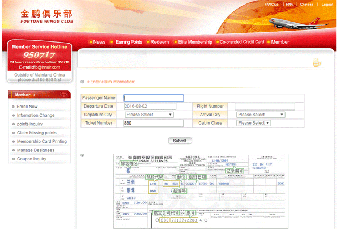Switch language to Chinese
The width and height of the screenshot is (340, 229).
[307, 5]
